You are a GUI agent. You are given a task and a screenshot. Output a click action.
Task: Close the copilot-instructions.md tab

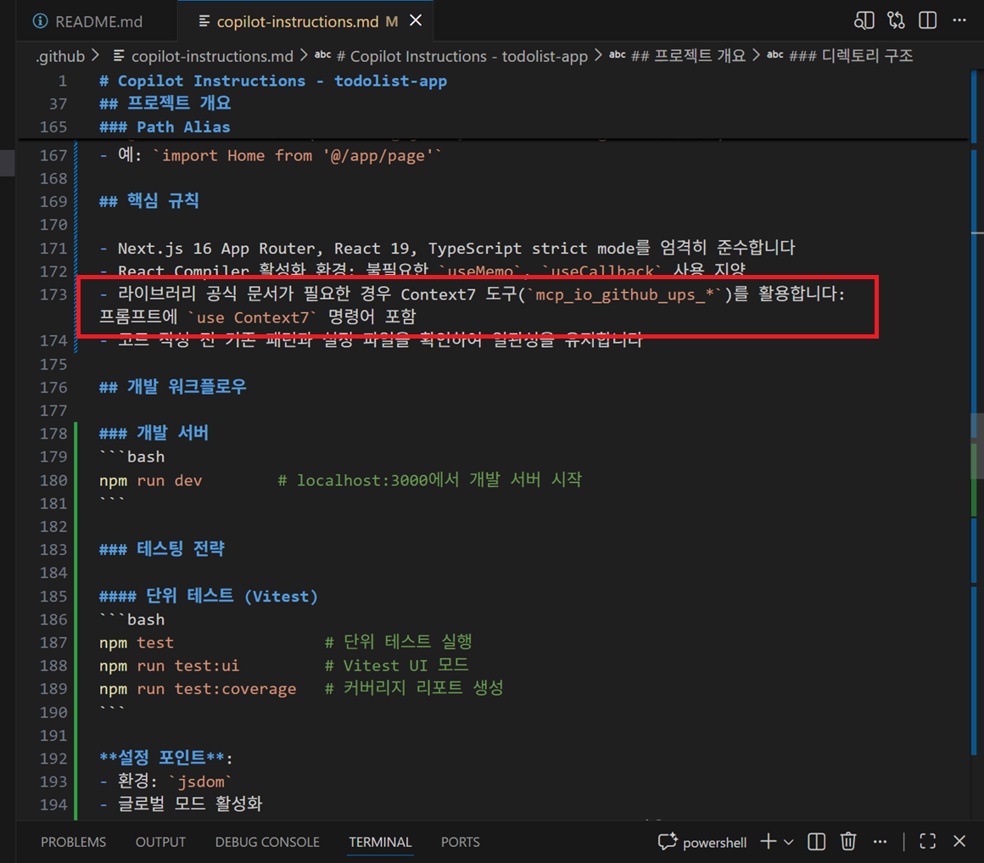point(416,20)
